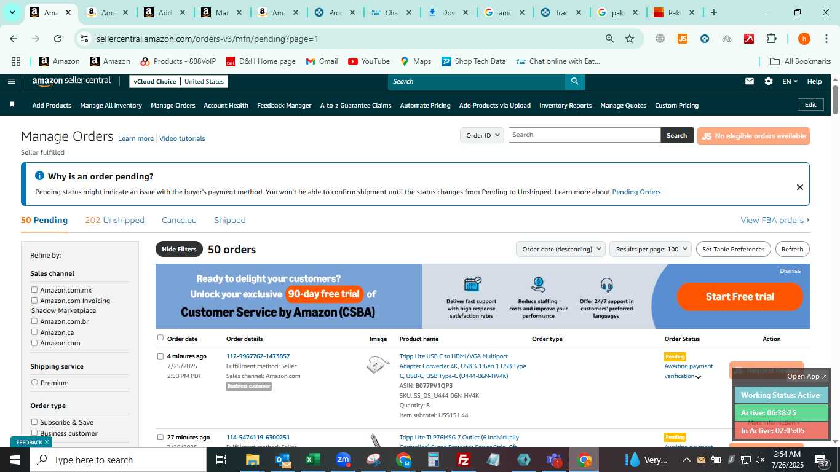Click the Set Table Preferences button
Image resolution: width=840 pixels, height=472 pixels.
pos(733,249)
